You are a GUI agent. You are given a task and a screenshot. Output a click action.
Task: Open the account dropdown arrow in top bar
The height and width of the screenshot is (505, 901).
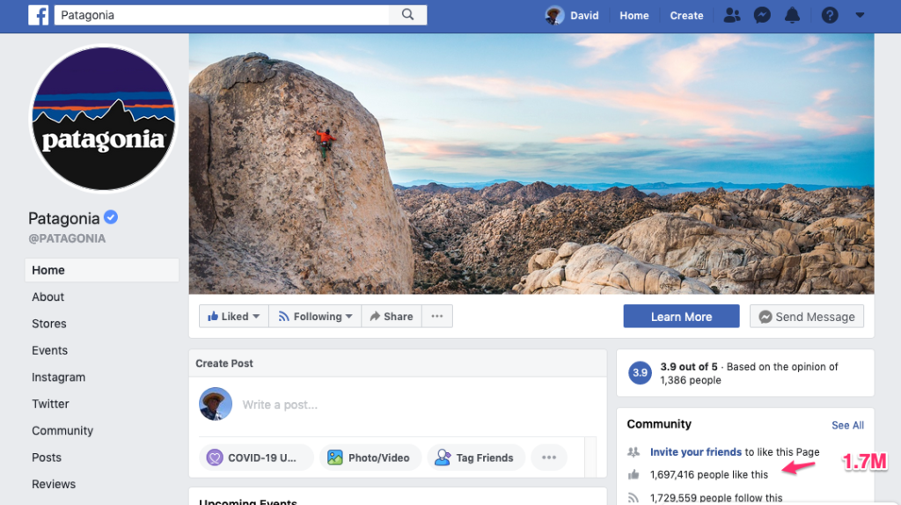tap(860, 15)
